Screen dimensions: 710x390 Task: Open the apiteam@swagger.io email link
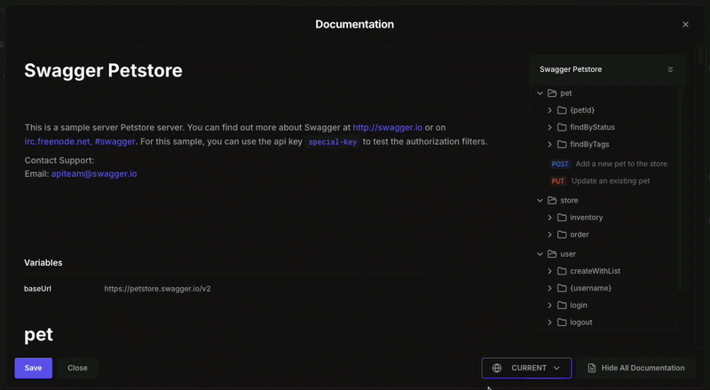[94, 174]
